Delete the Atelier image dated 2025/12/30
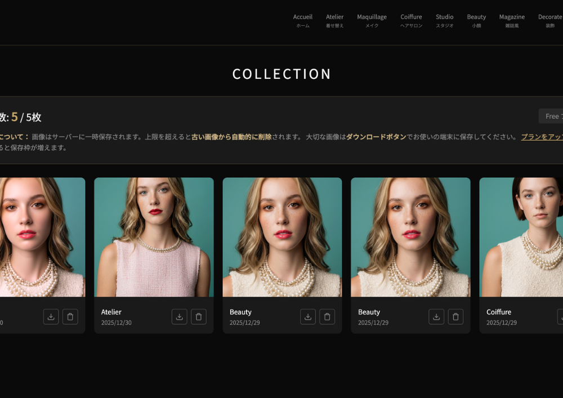 point(199,317)
